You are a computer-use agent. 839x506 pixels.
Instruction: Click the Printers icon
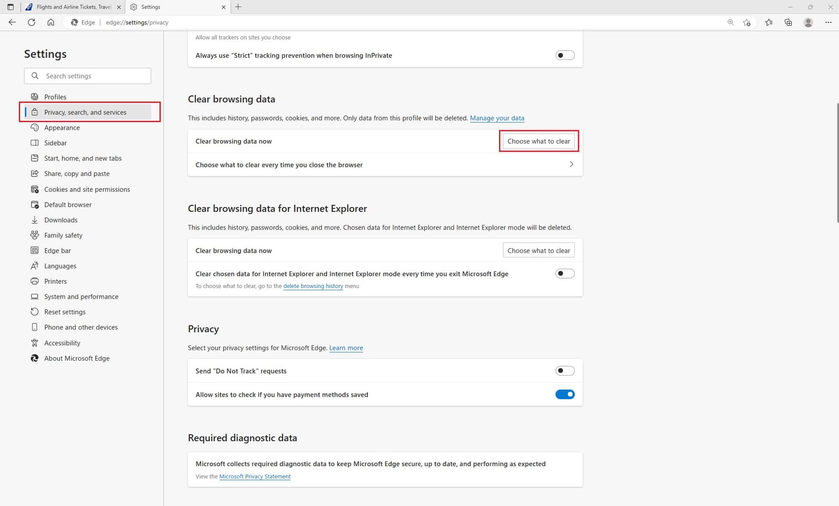tap(35, 281)
